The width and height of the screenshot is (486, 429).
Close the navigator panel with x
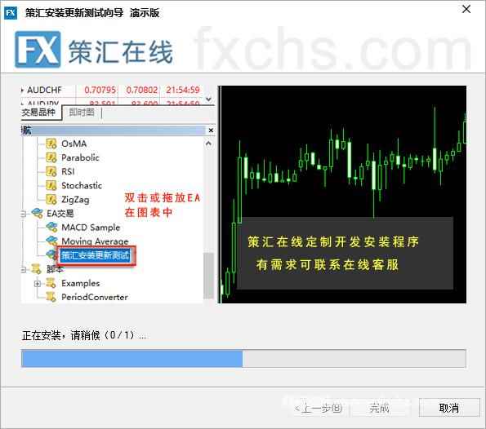click(211, 130)
